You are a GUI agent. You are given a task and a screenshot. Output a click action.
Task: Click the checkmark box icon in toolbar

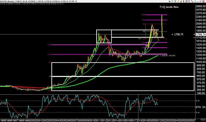189,1
